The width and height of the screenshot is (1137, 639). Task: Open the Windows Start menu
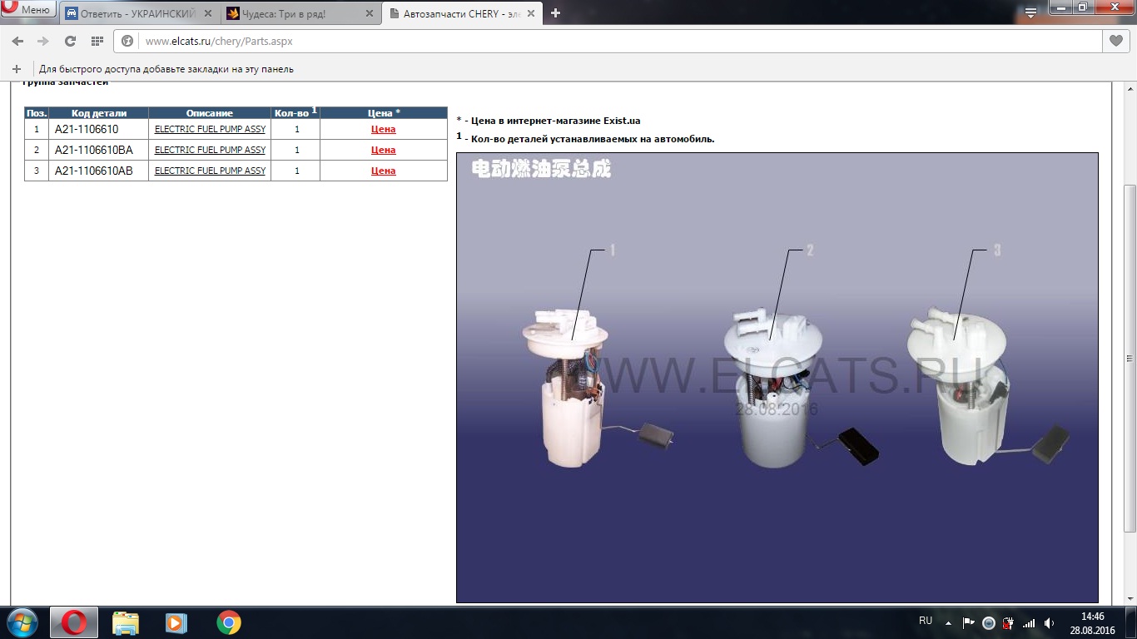tap(22, 622)
